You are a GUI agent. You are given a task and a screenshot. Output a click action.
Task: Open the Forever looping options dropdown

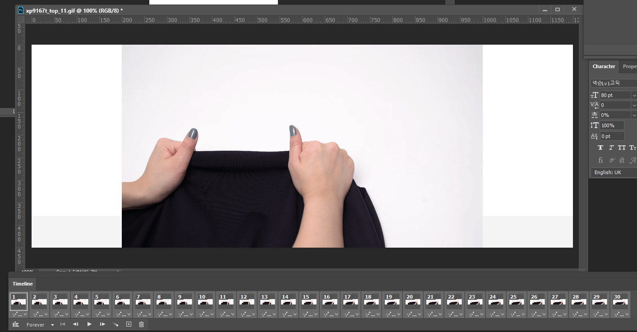(52, 325)
